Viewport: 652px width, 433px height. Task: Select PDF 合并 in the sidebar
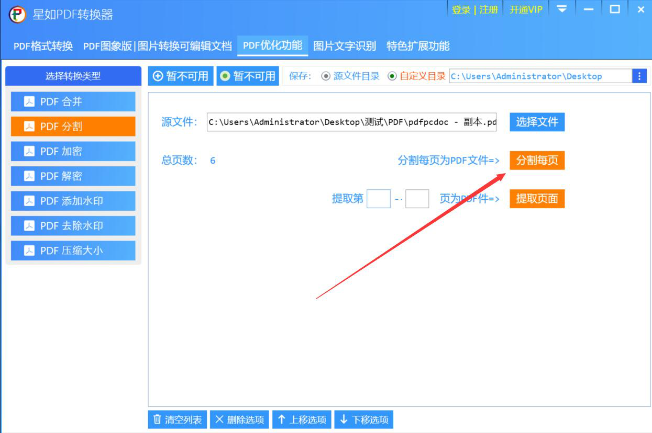pos(72,101)
